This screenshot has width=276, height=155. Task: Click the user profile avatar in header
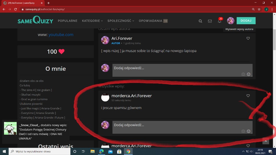click(x=230, y=21)
